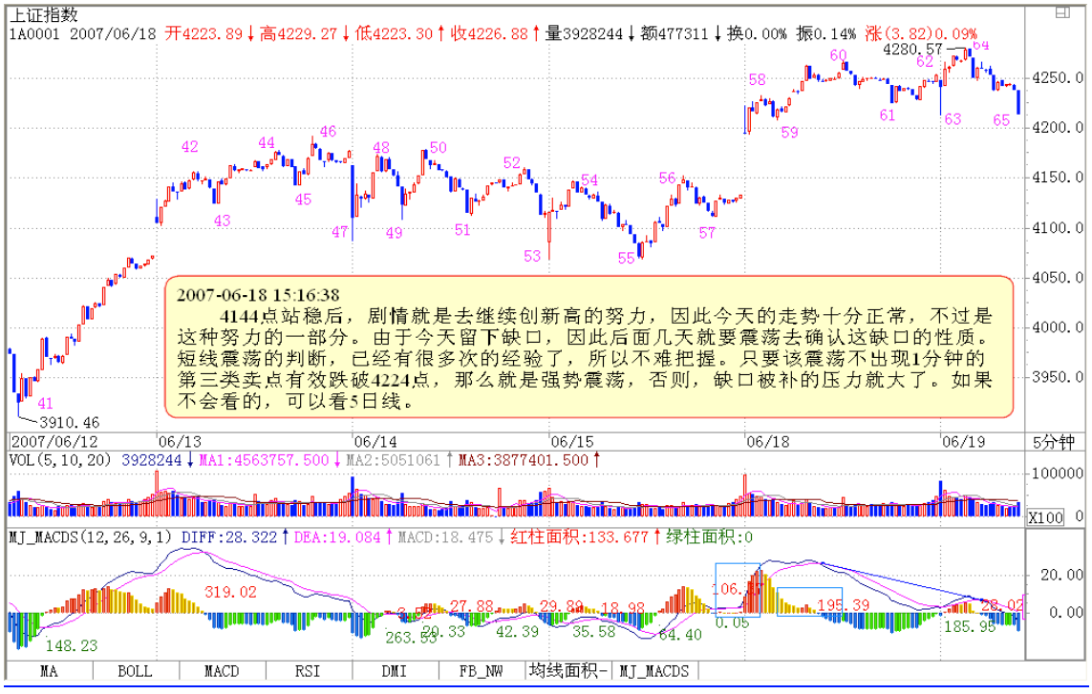1092x694 pixels.
Task: Click the DIFF:28.322 value
Action: pos(229,537)
